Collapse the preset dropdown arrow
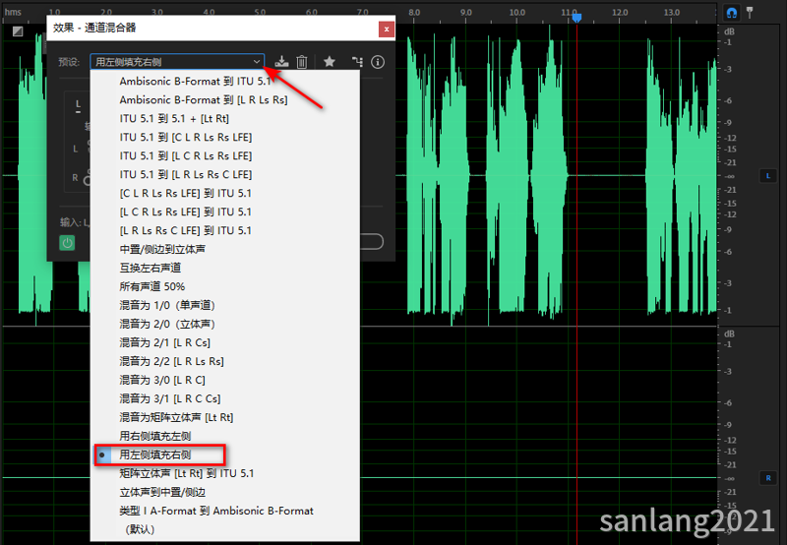 [257, 62]
